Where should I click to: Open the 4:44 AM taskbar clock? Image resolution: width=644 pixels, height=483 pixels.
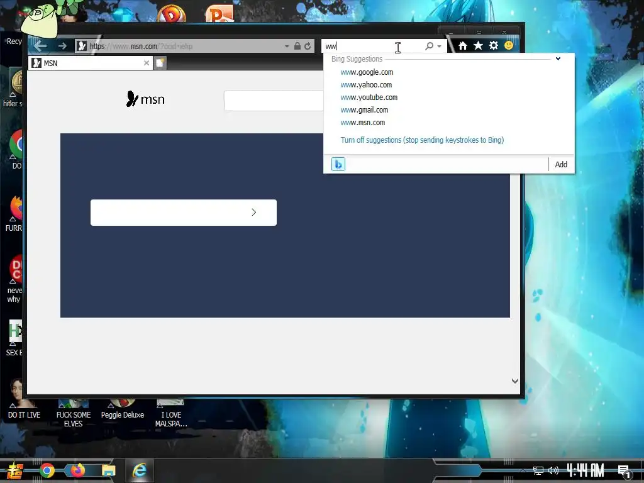pos(586,470)
